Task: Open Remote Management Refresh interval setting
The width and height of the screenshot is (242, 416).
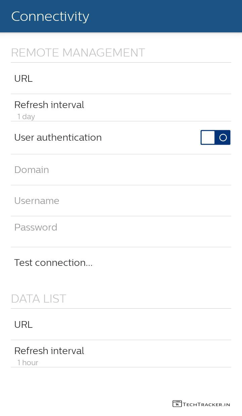Action: [x=49, y=105]
